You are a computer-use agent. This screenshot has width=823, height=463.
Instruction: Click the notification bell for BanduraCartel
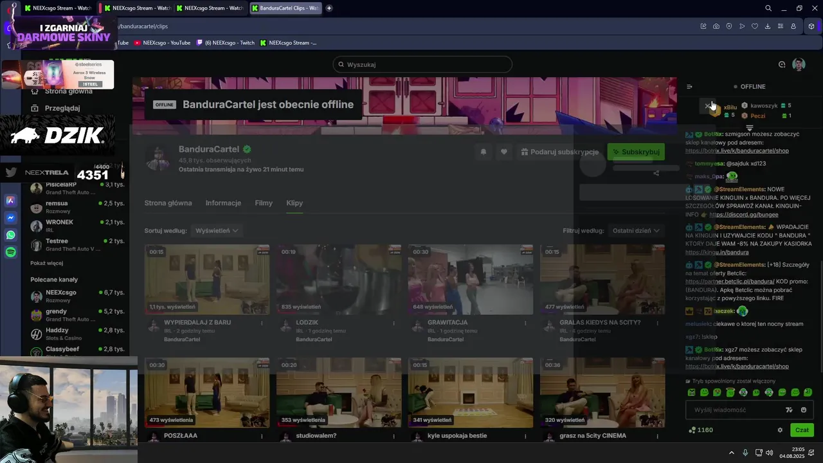pos(484,152)
